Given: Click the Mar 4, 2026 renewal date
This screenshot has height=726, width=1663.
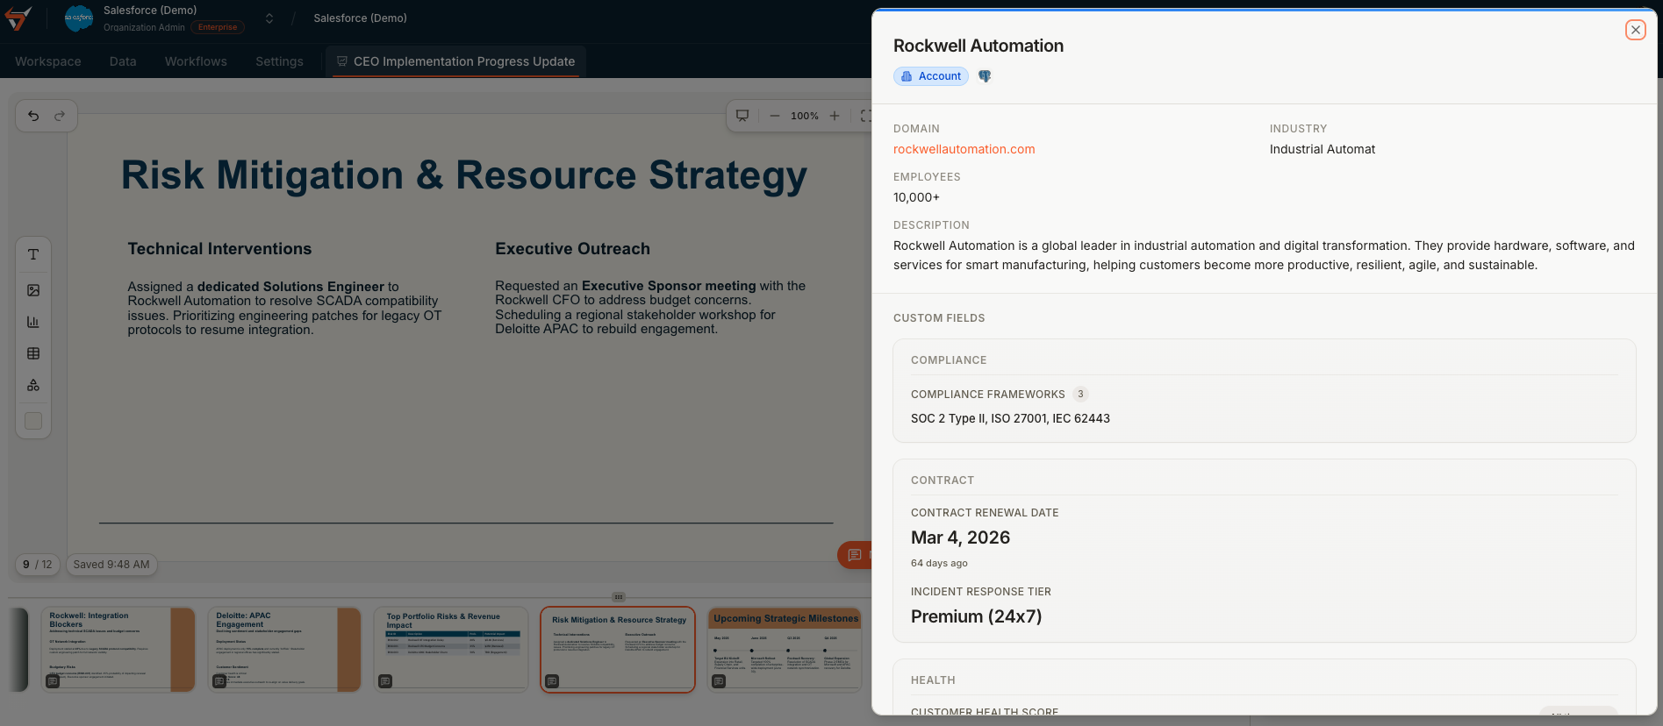Looking at the screenshot, I should point(960,537).
